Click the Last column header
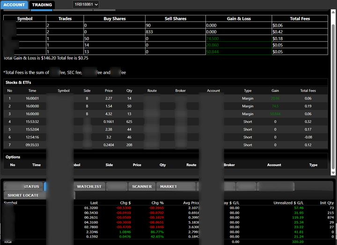337x245 pixels. point(94,203)
